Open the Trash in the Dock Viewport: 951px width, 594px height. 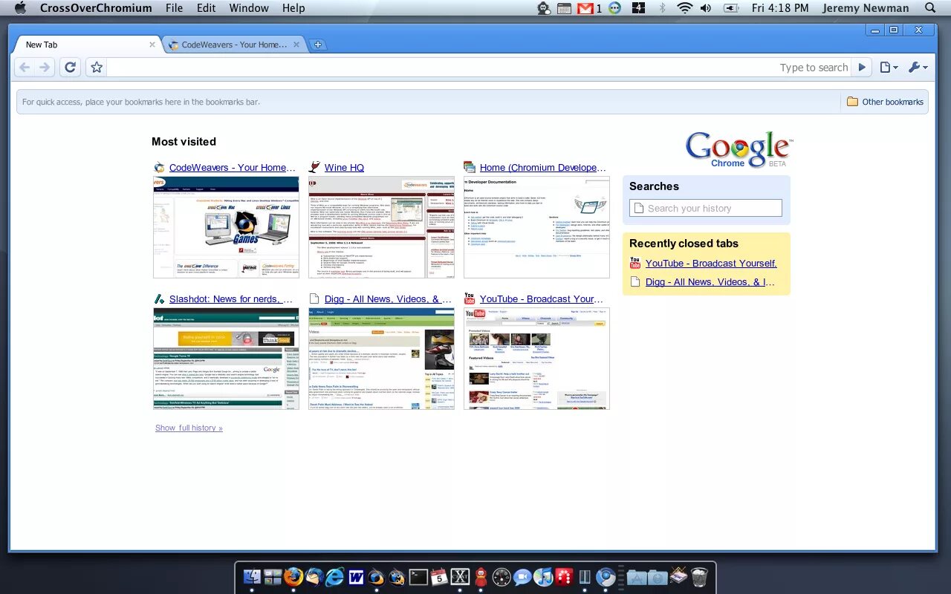(x=699, y=576)
